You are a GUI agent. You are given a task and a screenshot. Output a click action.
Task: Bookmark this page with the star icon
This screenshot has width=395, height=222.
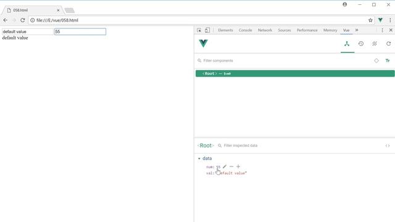(x=370, y=20)
